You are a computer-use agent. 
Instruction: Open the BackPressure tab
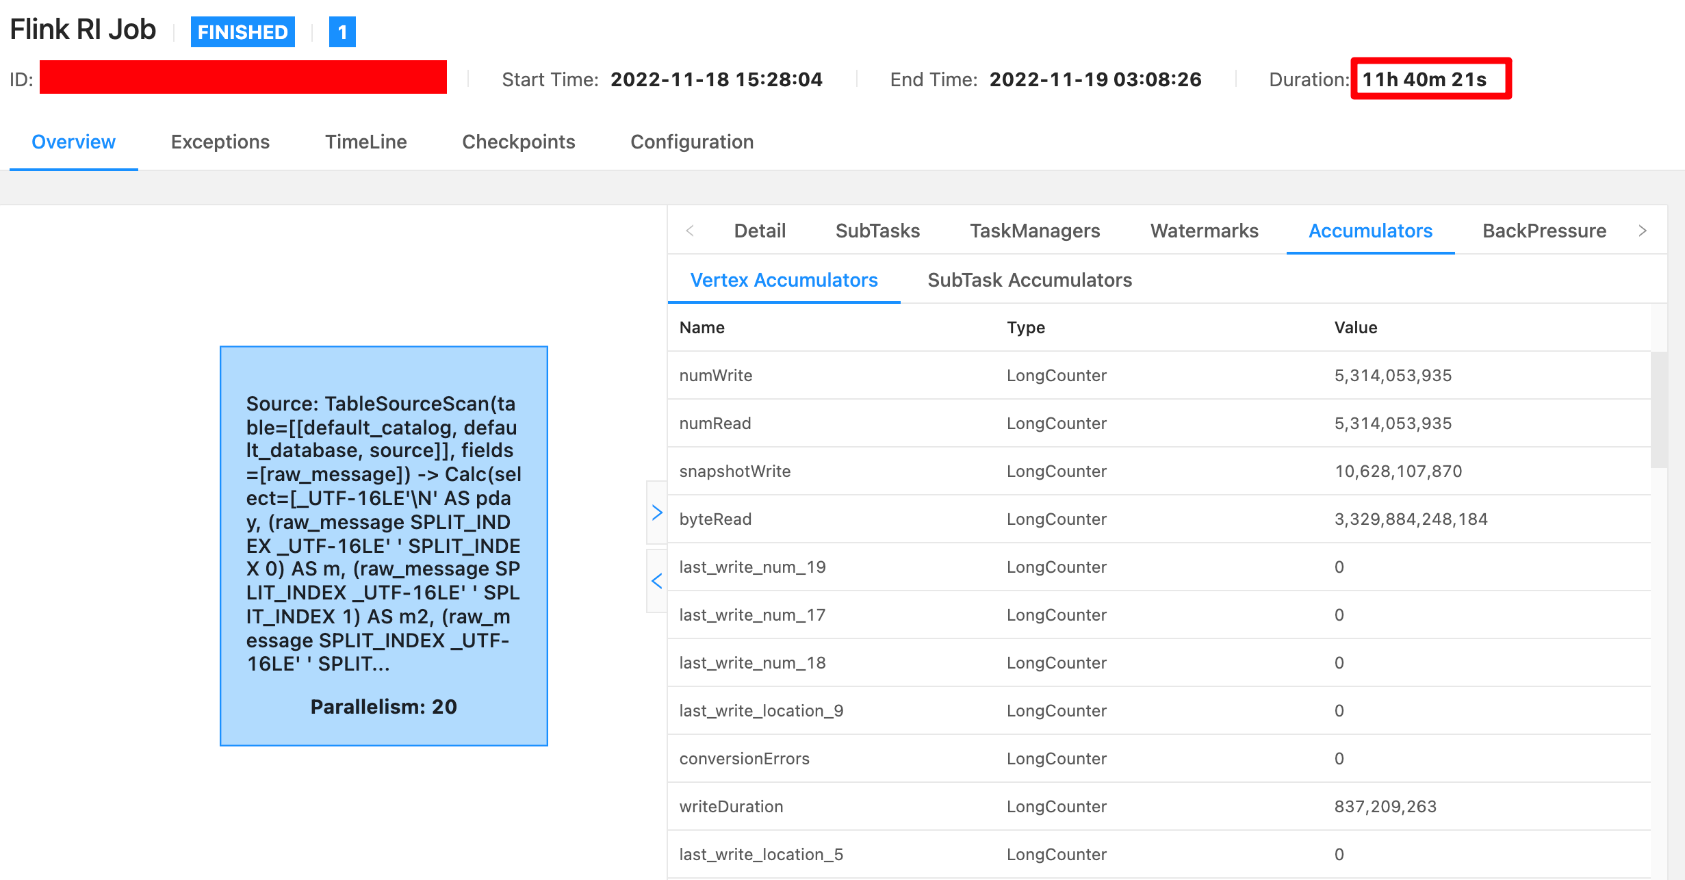pos(1544,231)
